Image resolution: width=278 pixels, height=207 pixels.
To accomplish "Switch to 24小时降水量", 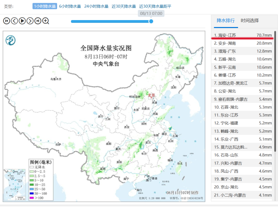I will point(96,6).
